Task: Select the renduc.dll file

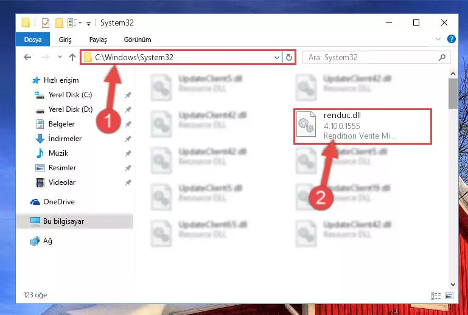Action: coord(363,126)
